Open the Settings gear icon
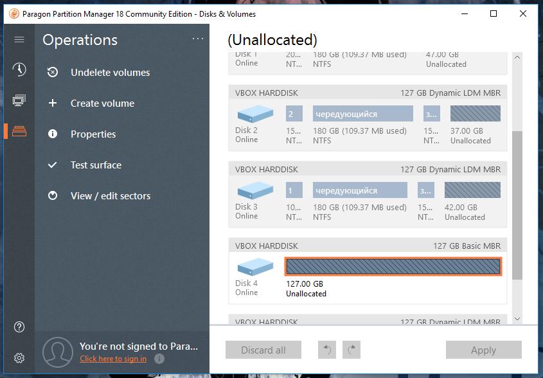Viewport: 543px width, 378px height. coord(19,358)
